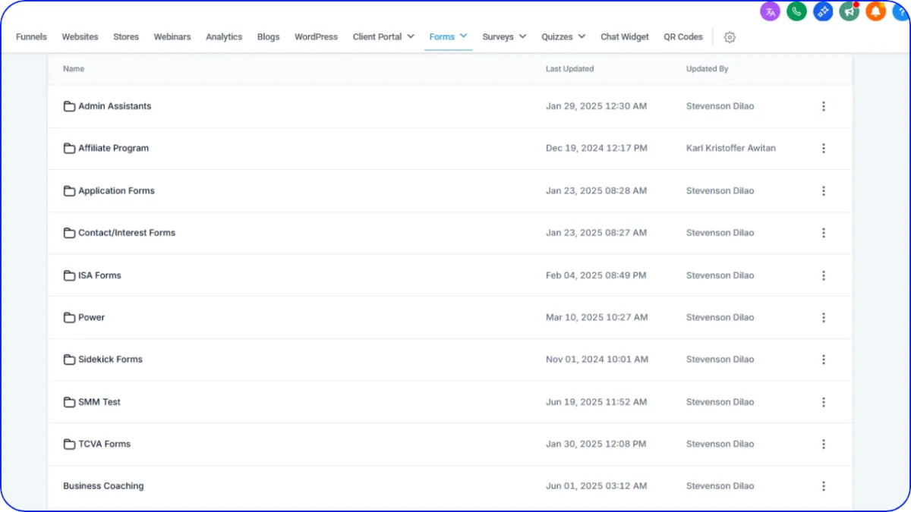Open the QR Codes tab

(x=683, y=36)
